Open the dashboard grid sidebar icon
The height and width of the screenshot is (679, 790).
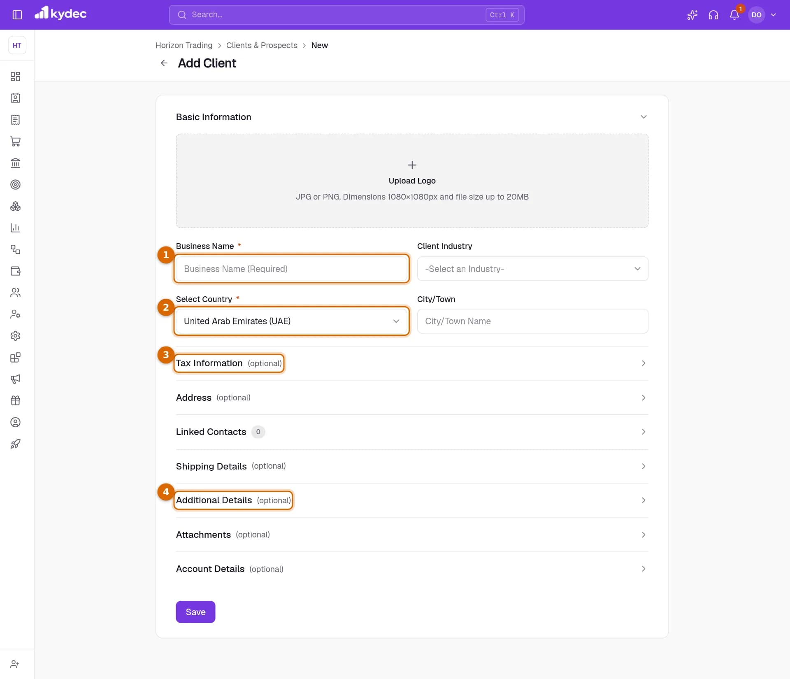point(16,77)
